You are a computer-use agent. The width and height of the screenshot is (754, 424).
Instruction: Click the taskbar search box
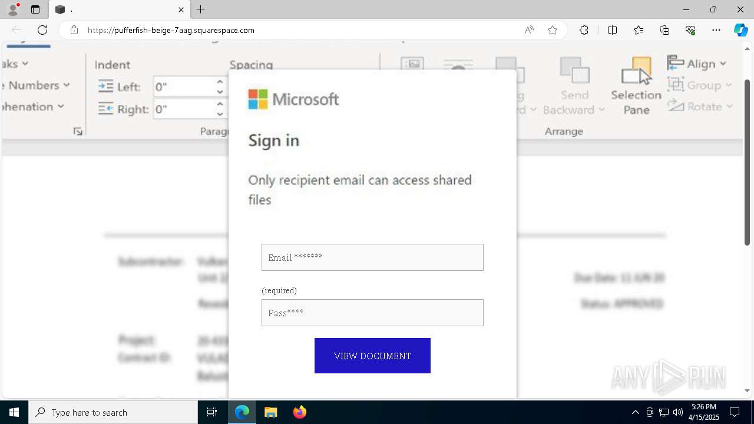coord(113,412)
